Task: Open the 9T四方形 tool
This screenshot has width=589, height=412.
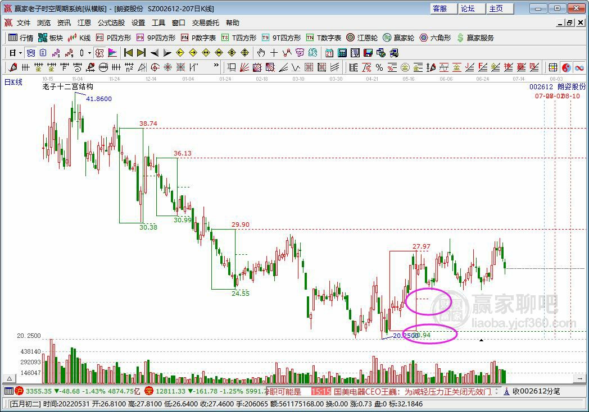Action: tap(282, 38)
